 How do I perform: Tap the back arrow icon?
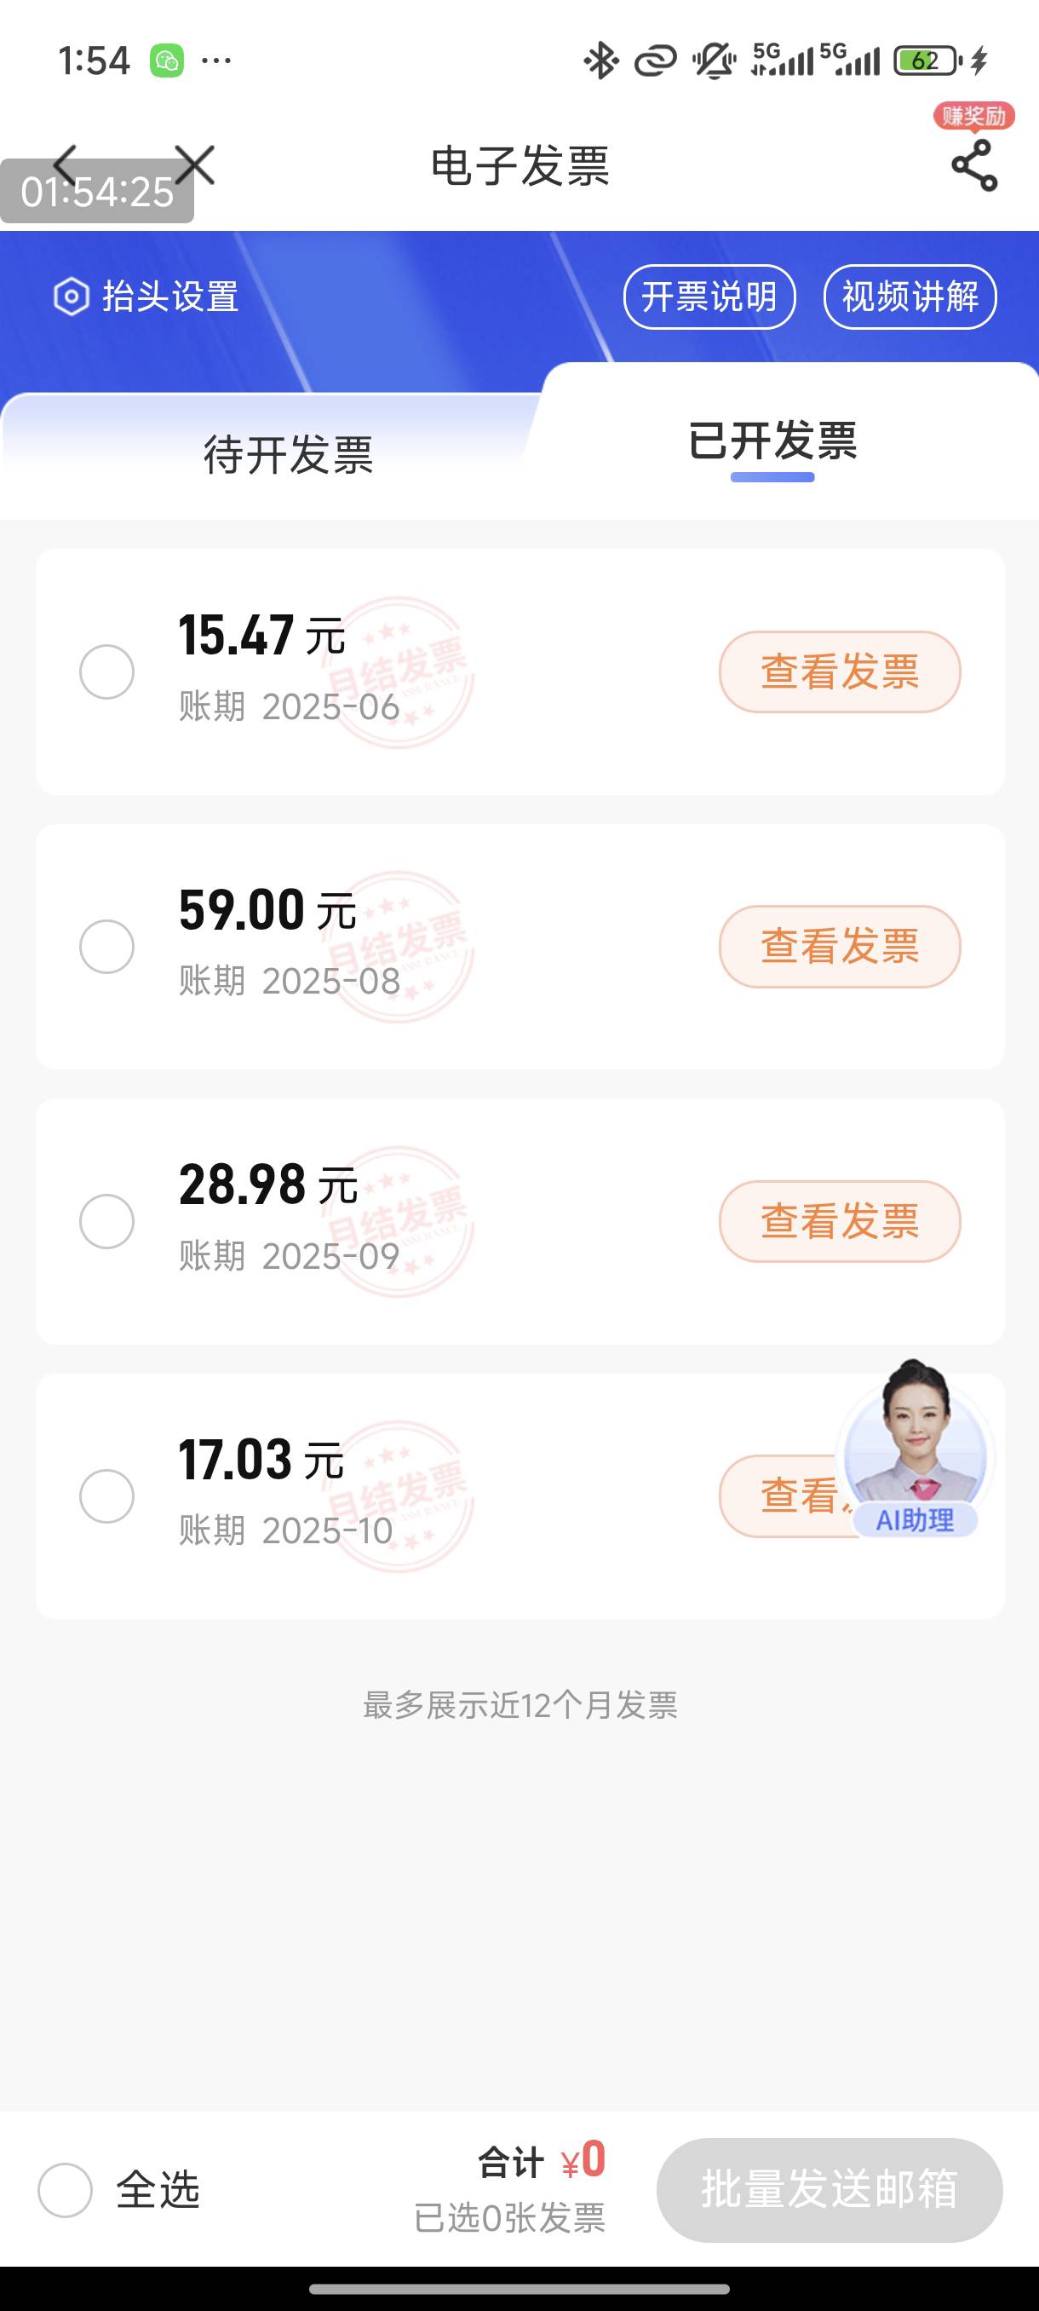coord(66,165)
